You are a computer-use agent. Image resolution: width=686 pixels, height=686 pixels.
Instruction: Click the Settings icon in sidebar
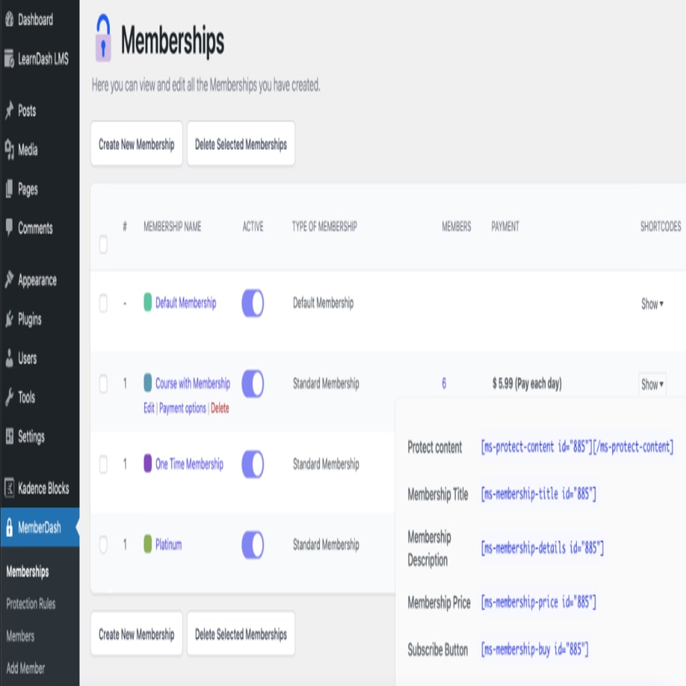tap(9, 436)
